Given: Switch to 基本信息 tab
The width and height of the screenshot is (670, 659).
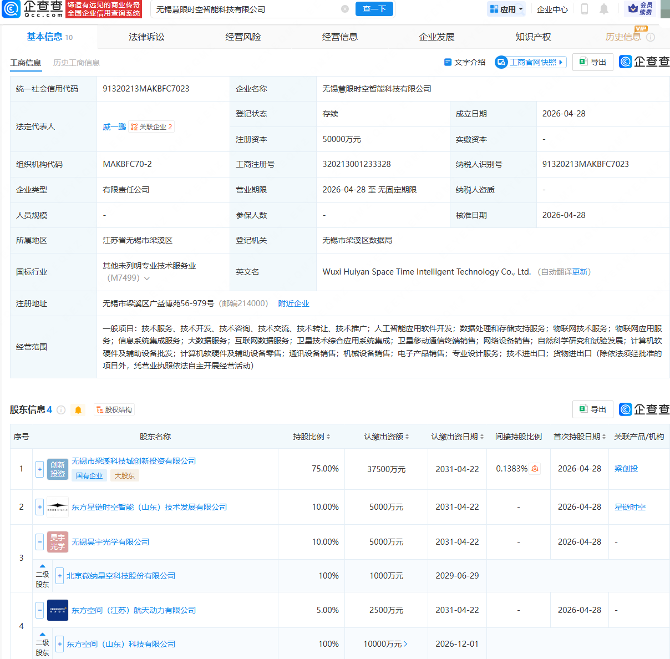Looking at the screenshot, I should (49, 37).
